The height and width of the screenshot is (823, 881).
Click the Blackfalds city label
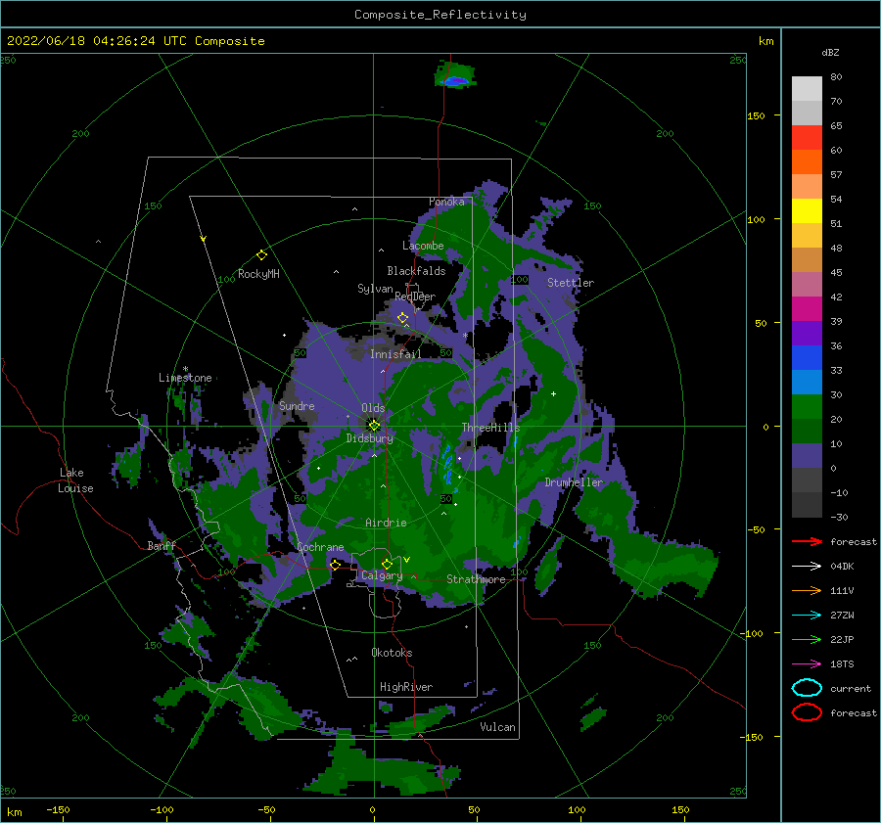[416, 271]
